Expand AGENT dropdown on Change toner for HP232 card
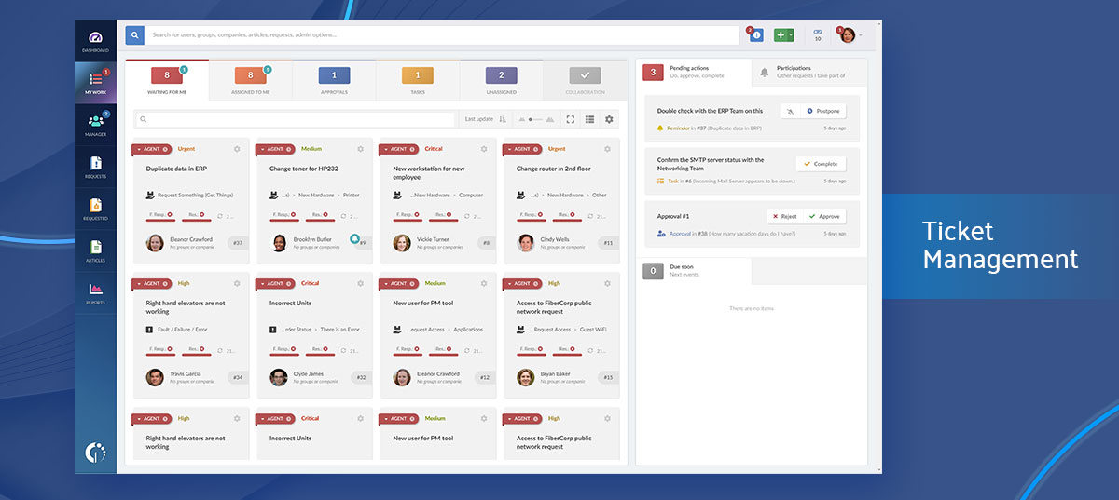Screen dimensions: 1119x500 point(262,149)
